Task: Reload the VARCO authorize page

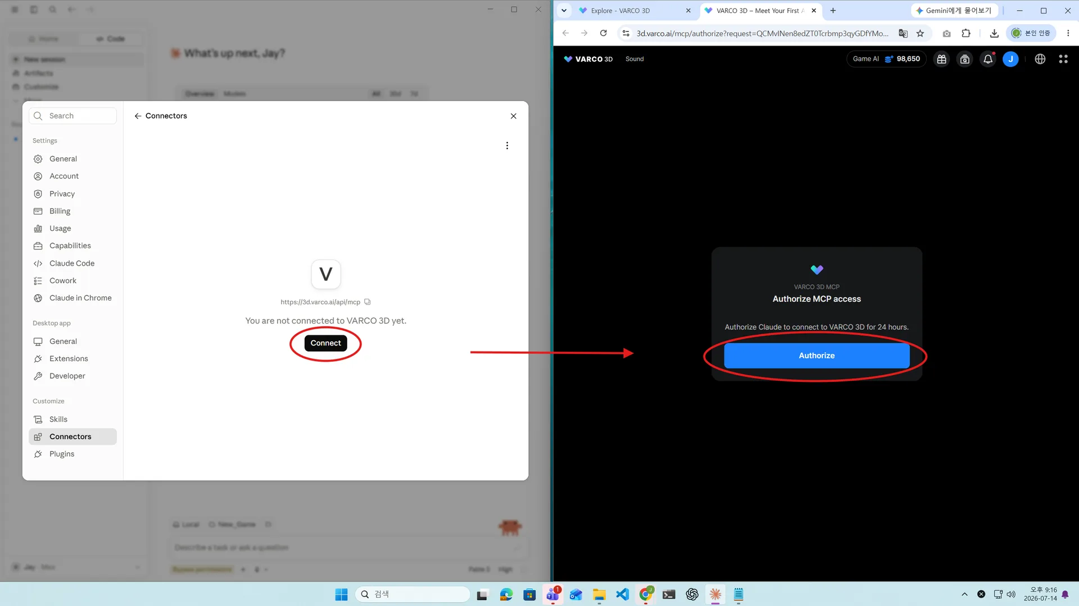Action: click(603, 33)
